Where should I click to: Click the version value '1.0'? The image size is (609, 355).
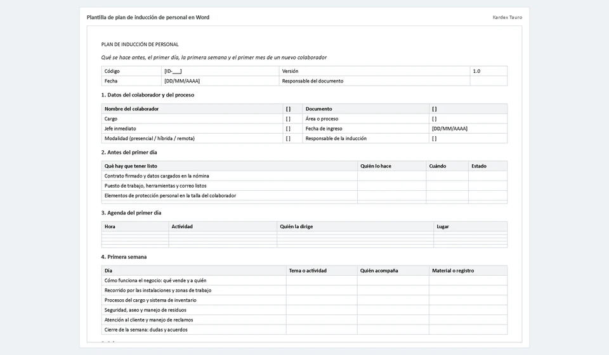click(476, 71)
